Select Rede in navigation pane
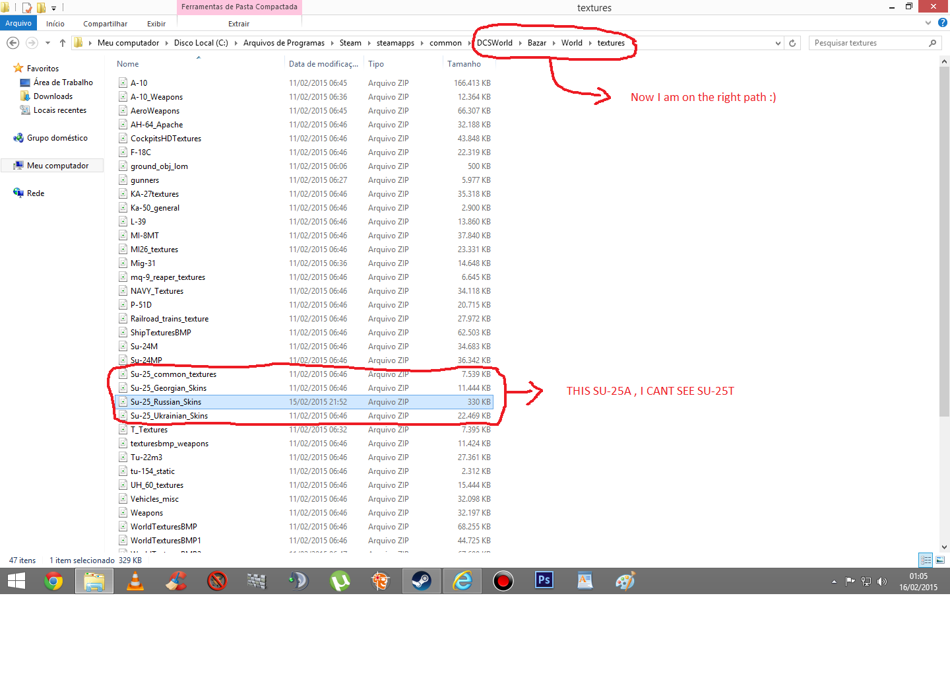Image resolution: width=950 pixels, height=676 pixels. pyautogui.click(x=36, y=193)
